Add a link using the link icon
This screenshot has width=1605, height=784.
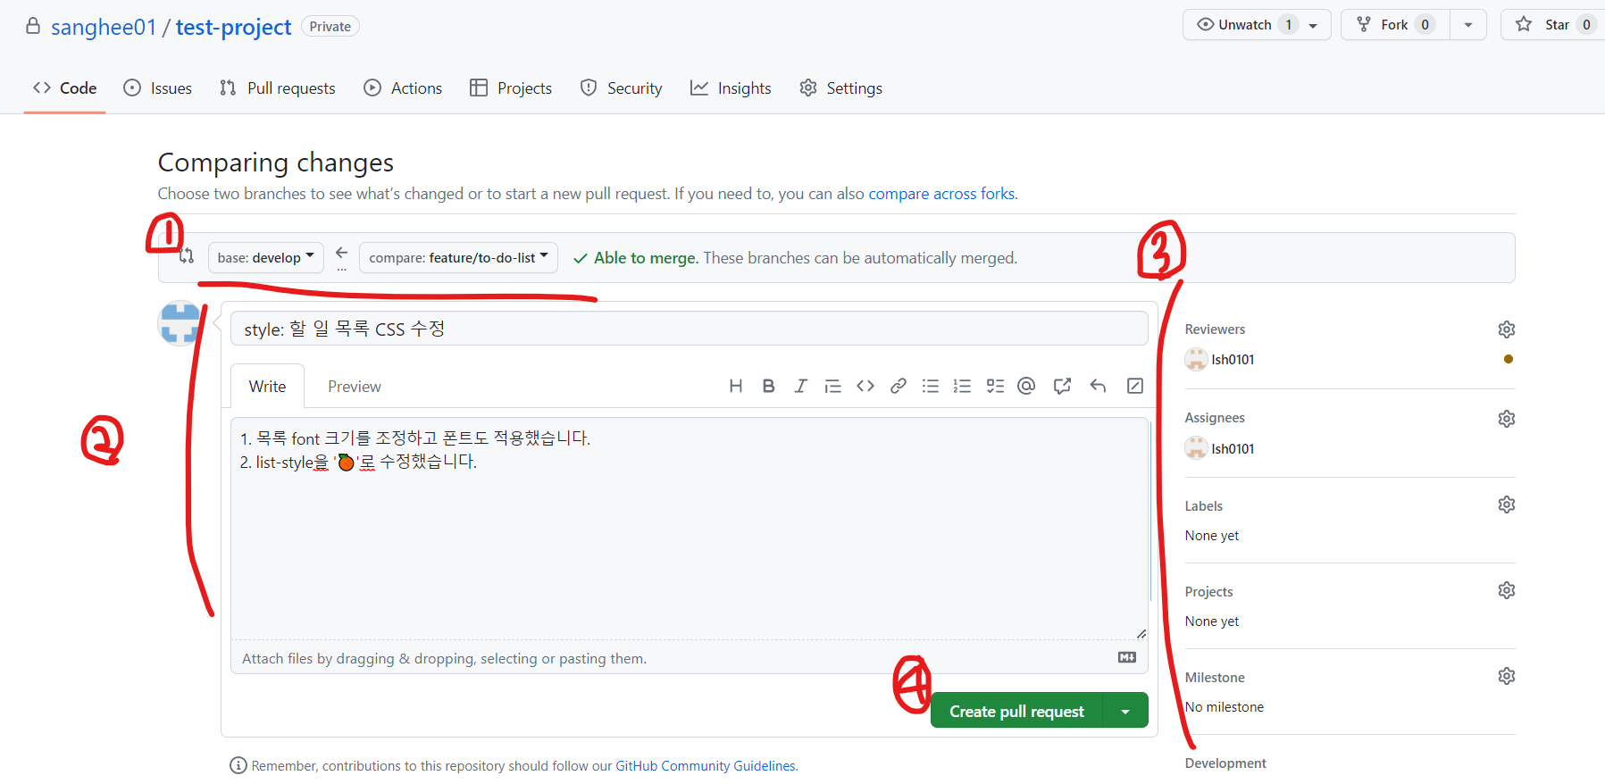coord(899,386)
